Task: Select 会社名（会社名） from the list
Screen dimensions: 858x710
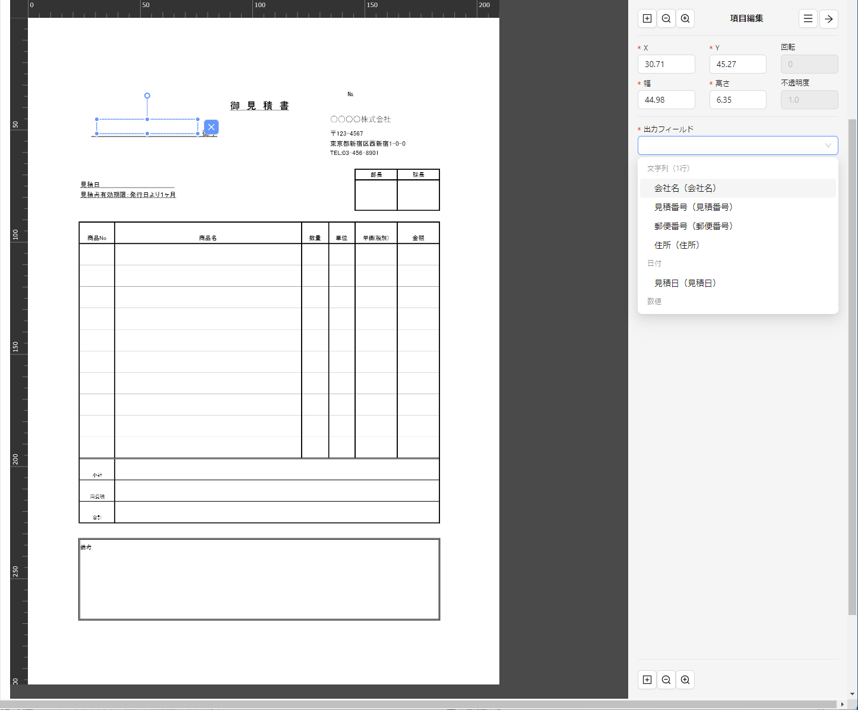Action: point(685,188)
